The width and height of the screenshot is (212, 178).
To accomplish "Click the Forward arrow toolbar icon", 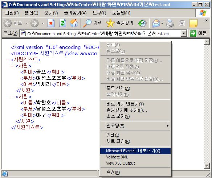I will click(34, 23).
